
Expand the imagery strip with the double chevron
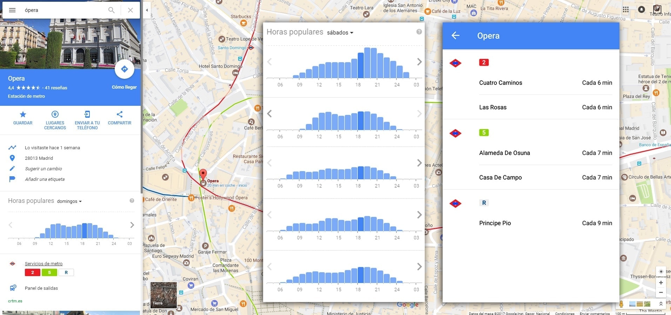tap(661, 304)
